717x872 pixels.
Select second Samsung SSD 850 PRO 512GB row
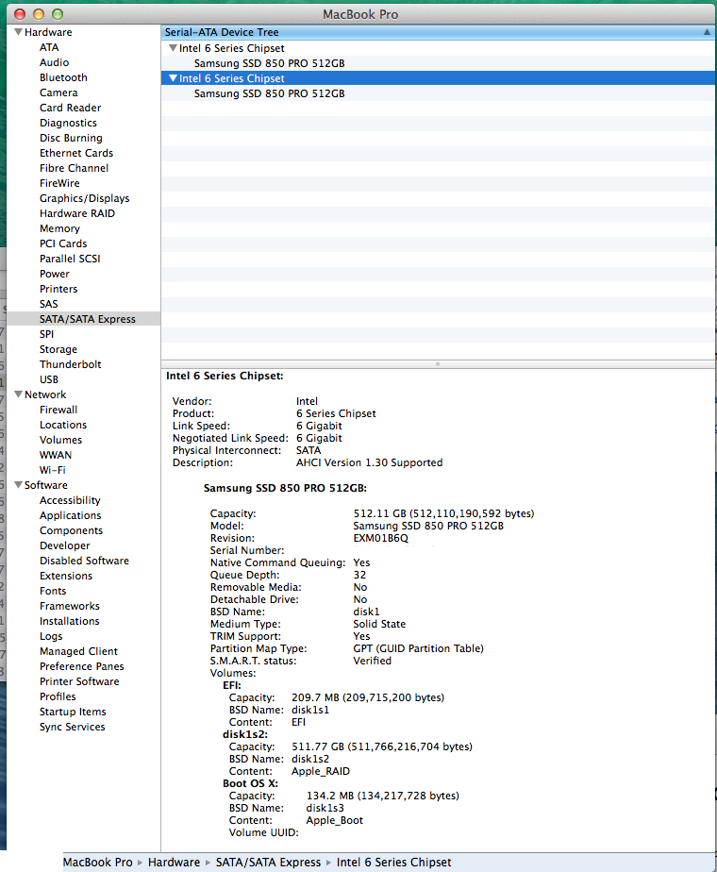438,93
